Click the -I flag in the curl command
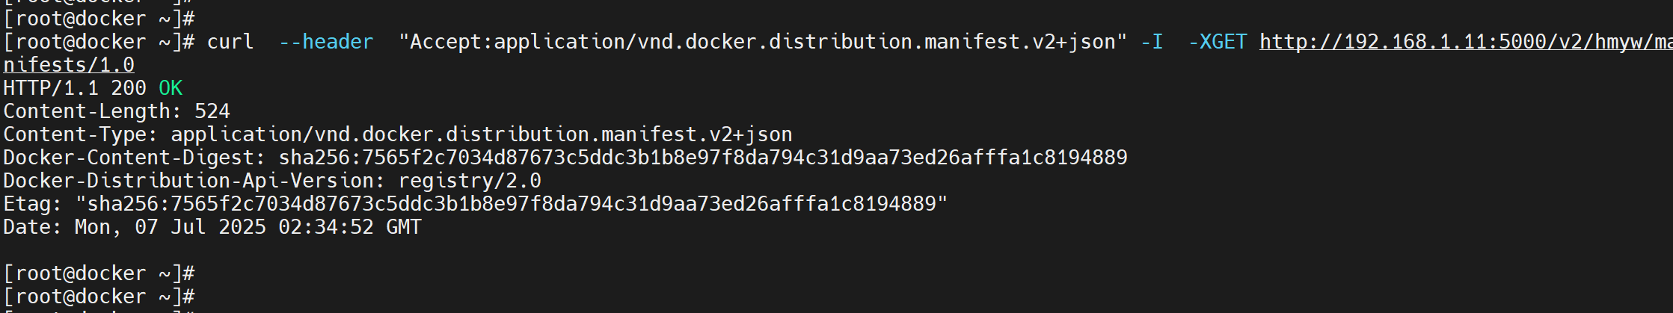 coord(1152,42)
